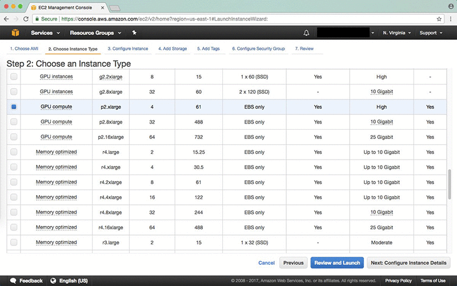Click the Feedback speech bubble icon

coord(13,281)
